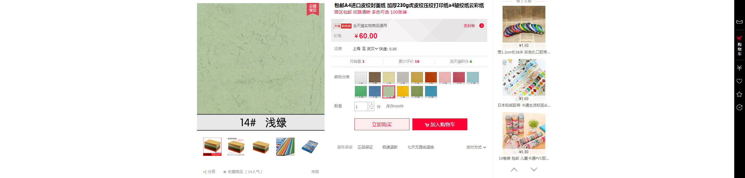Click the red arrow next to 去刮券
The height and width of the screenshot is (178, 745).
pyautogui.click(x=482, y=26)
